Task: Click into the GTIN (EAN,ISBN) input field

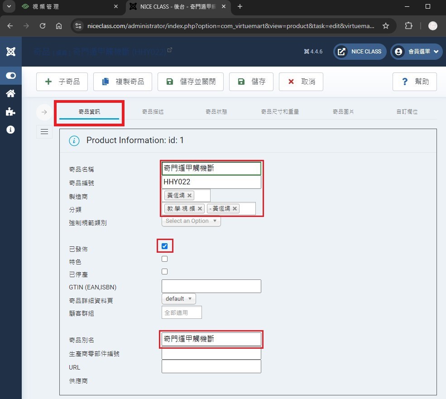Action: pos(211,286)
